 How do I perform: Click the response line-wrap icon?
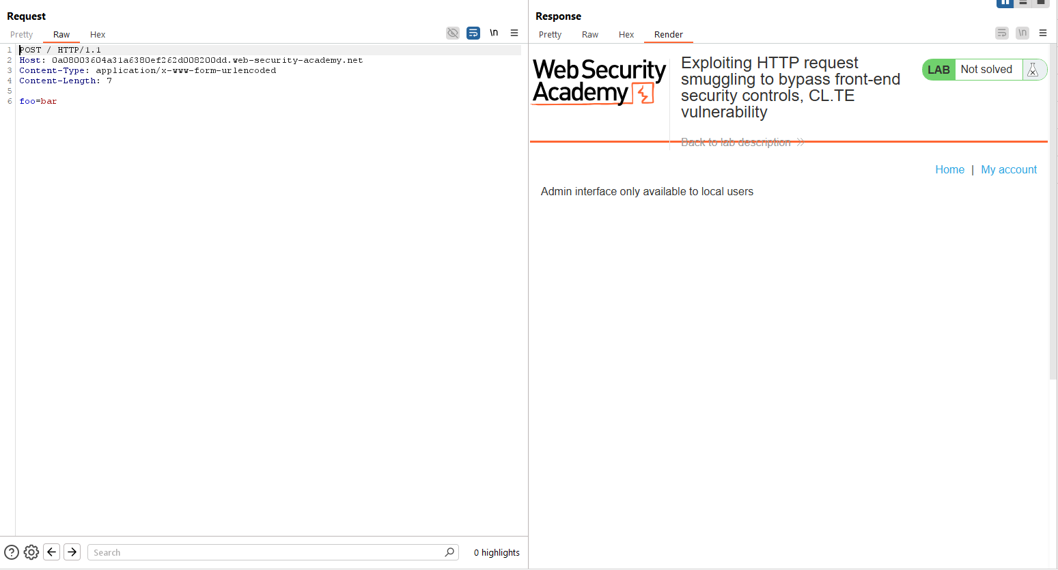(1002, 33)
